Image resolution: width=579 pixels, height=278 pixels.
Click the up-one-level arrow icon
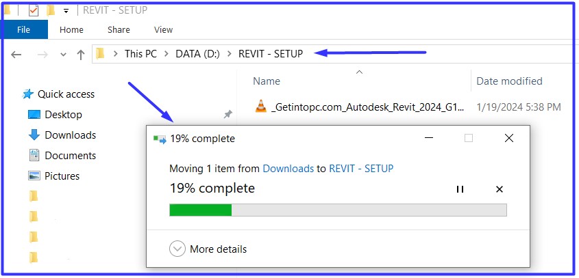(80, 55)
